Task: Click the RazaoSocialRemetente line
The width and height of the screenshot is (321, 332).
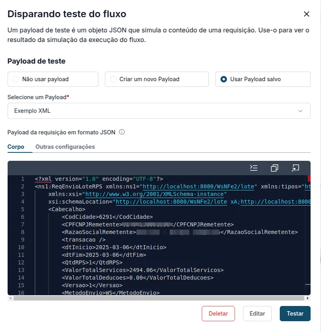Action: click(180, 232)
